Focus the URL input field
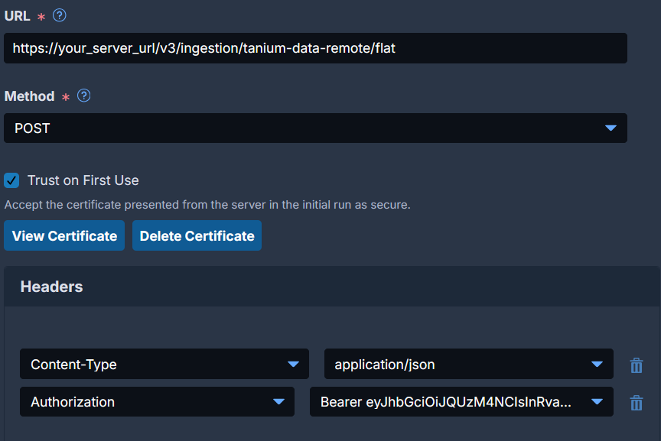Image resolution: width=661 pixels, height=441 pixels. [315, 48]
